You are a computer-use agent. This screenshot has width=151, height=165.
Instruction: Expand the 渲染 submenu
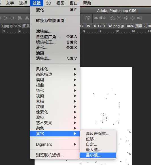[x=55, y=117]
